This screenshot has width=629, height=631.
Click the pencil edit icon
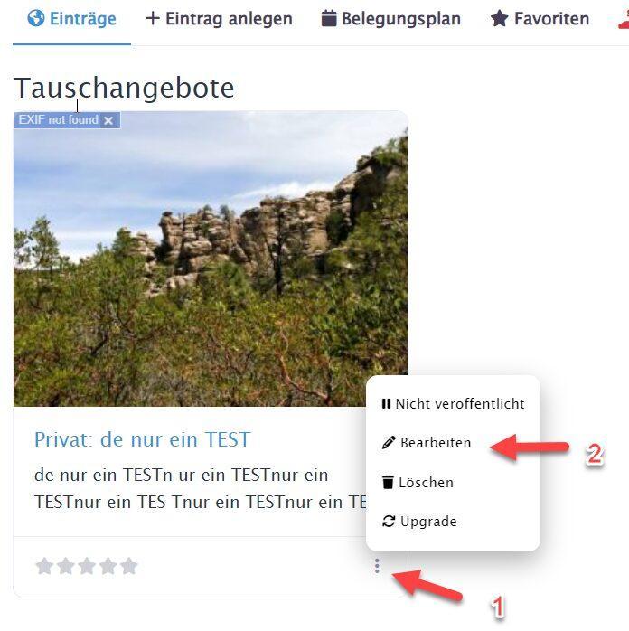click(389, 442)
